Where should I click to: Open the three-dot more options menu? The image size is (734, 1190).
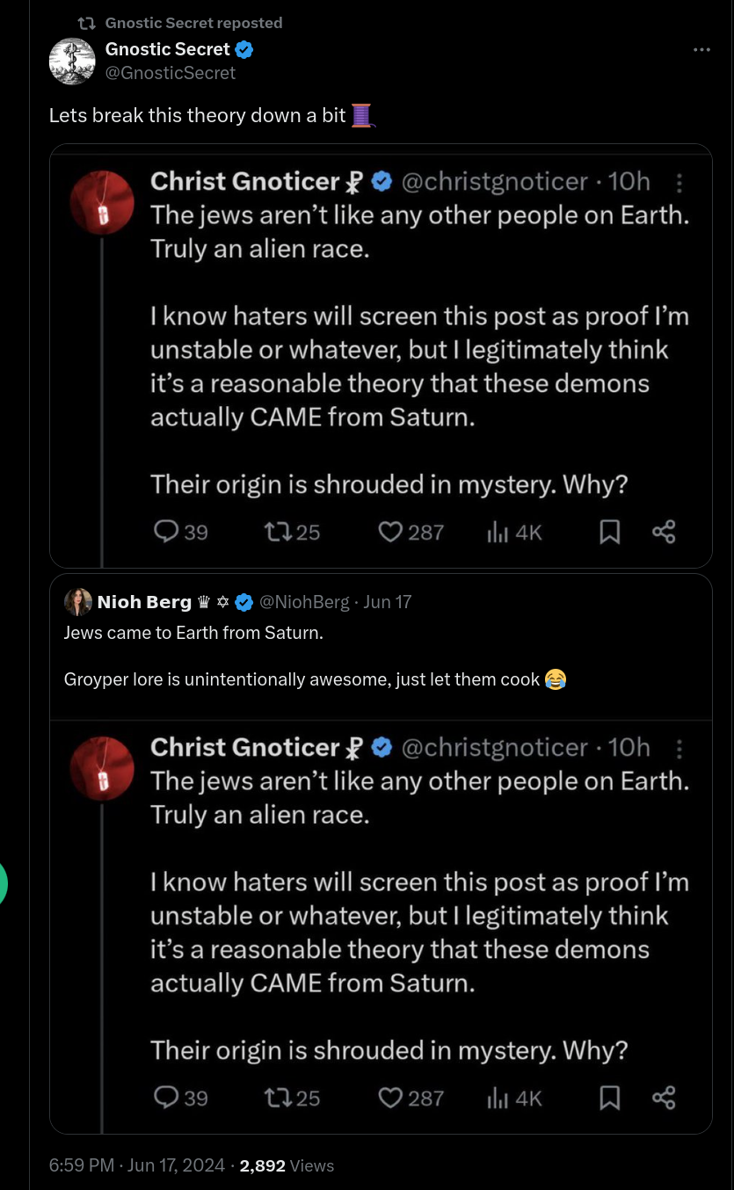[x=701, y=50]
